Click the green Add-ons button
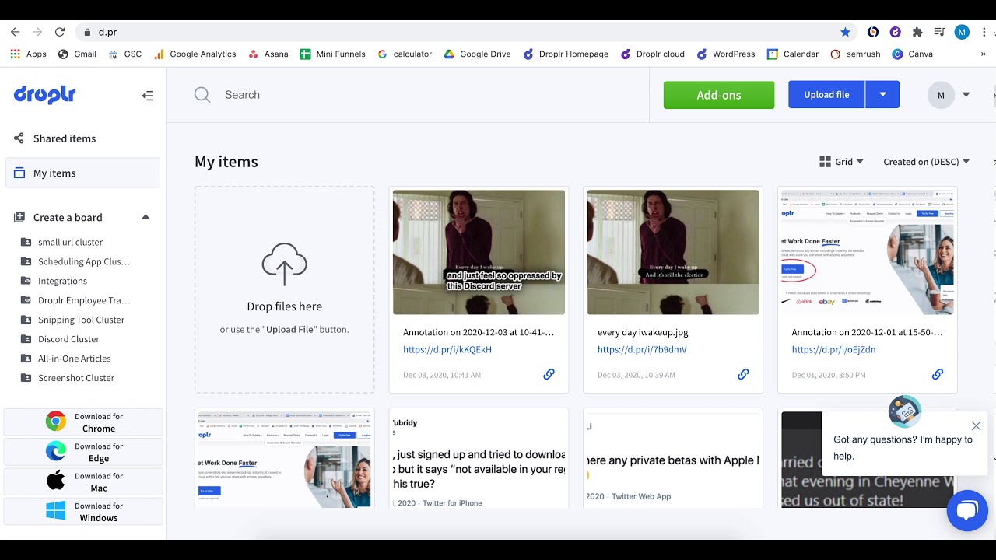This screenshot has width=996, height=560. [719, 95]
